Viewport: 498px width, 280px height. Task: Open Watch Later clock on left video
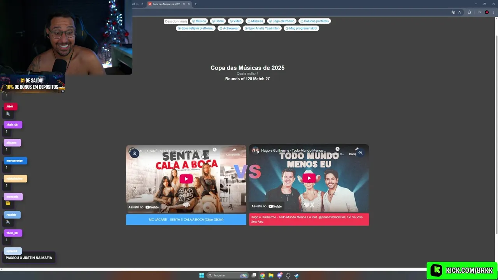[214, 150]
